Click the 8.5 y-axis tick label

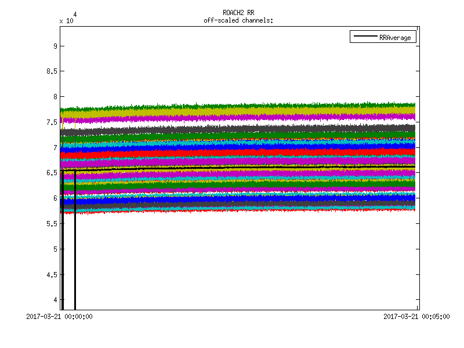click(51, 71)
